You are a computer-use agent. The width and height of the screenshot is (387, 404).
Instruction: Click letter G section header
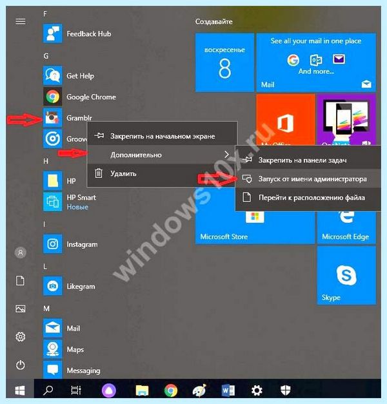[46, 55]
